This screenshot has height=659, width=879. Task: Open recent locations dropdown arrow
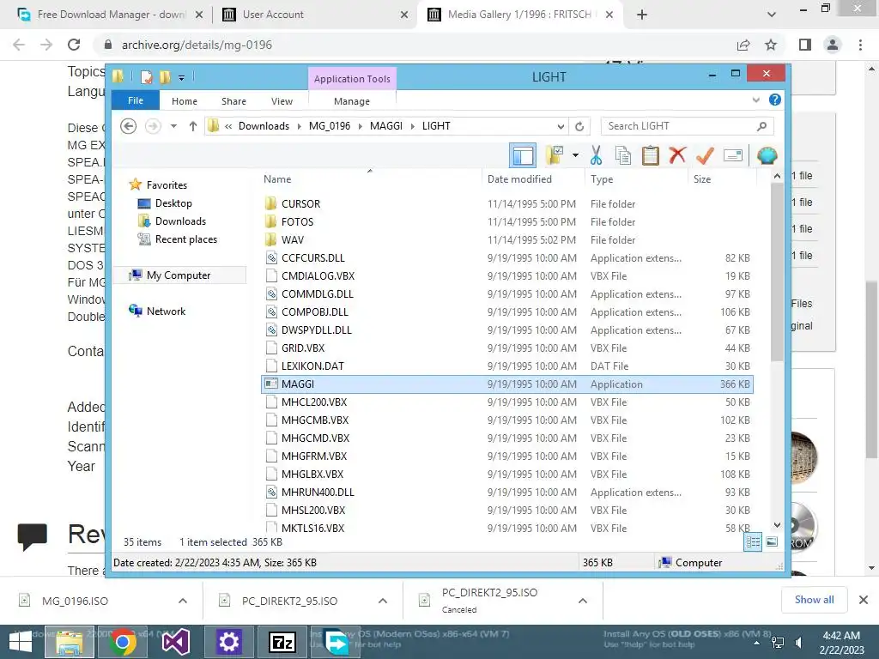[x=173, y=126]
